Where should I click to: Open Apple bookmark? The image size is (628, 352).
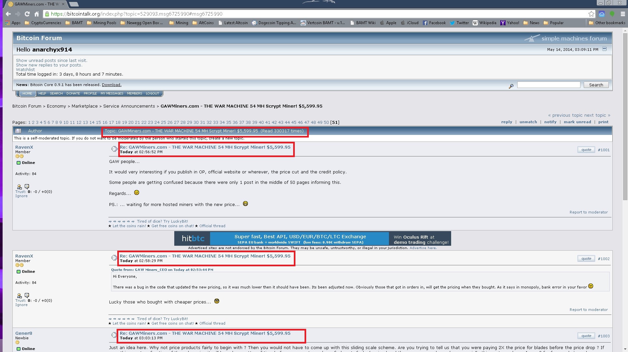point(388,23)
